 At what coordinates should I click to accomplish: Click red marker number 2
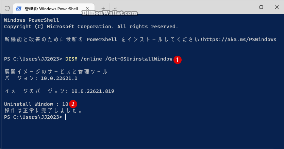(73, 104)
